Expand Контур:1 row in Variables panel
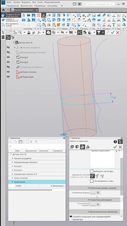Screen dimensions: 127x226 tap(12, 166)
